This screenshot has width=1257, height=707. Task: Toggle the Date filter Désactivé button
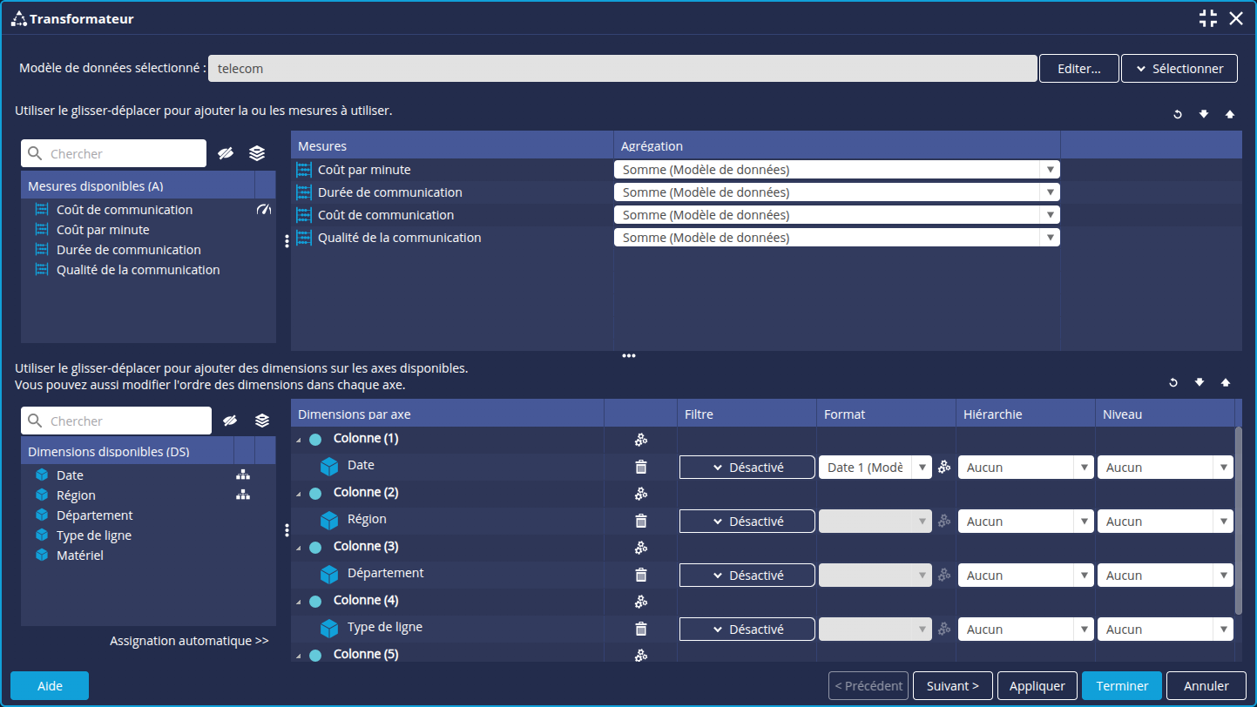pyautogui.click(x=747, y=468)
